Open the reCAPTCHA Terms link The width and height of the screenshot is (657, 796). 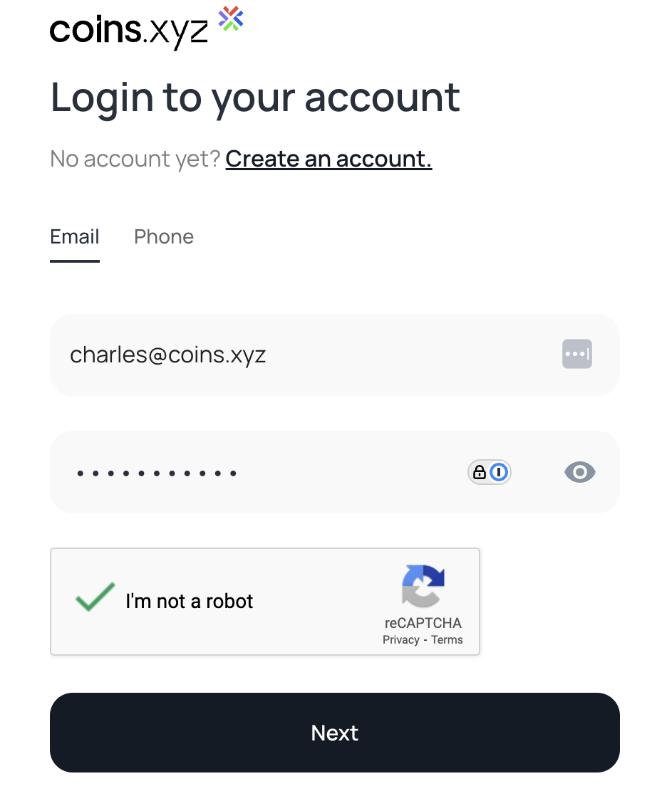(x=448, y=639)
